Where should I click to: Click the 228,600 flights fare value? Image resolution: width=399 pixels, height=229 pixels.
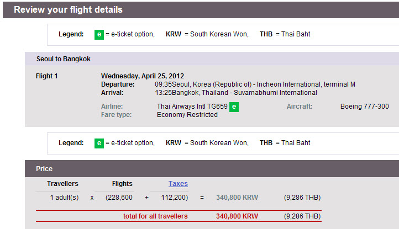click(119, 198)
